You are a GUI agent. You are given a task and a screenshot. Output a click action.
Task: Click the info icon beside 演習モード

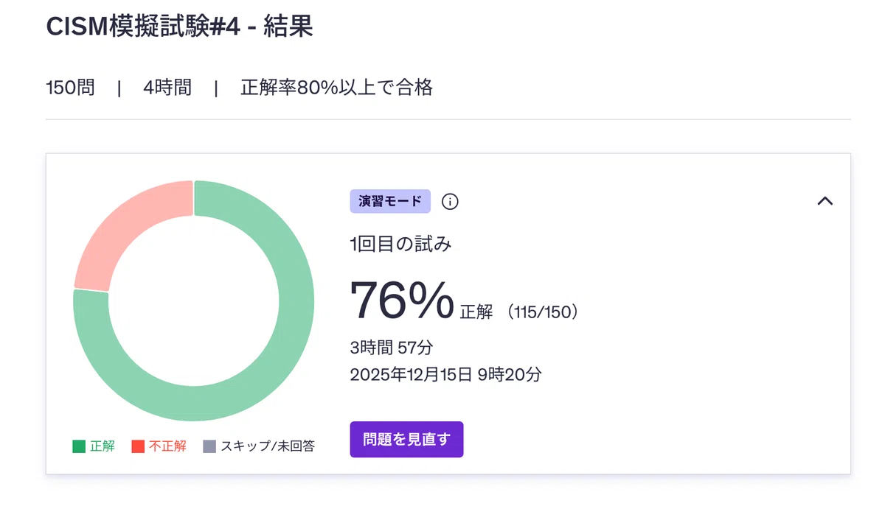tap(450, 201)
